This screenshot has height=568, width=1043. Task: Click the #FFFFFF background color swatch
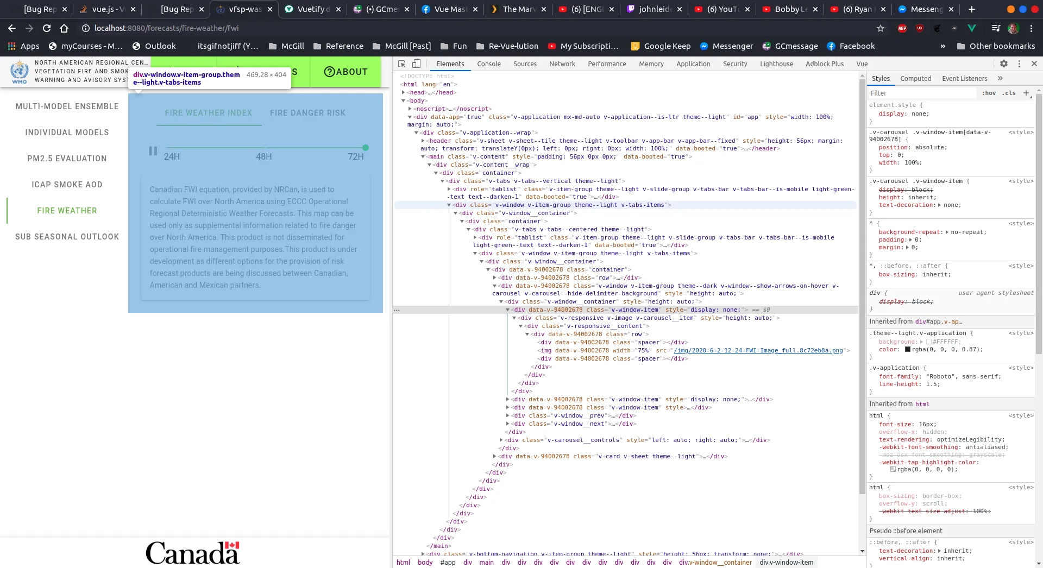click(x=928, y=342)
